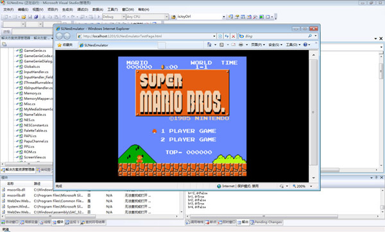The height and width of the screenshot is (232, 385).
Task: Click the Bing search box in IE
Action: pyautogui.click(x=275, y=36)
